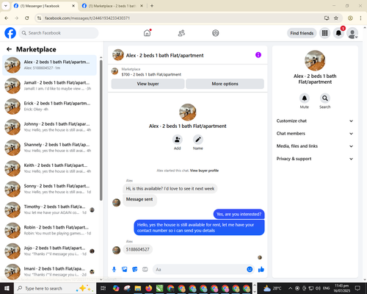Open the Keith conversation
This screenshot has width=367, height=294.
pyautogui.click(x=49, y=168)
